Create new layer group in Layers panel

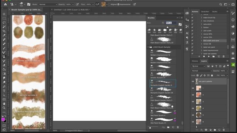(215, 130)
